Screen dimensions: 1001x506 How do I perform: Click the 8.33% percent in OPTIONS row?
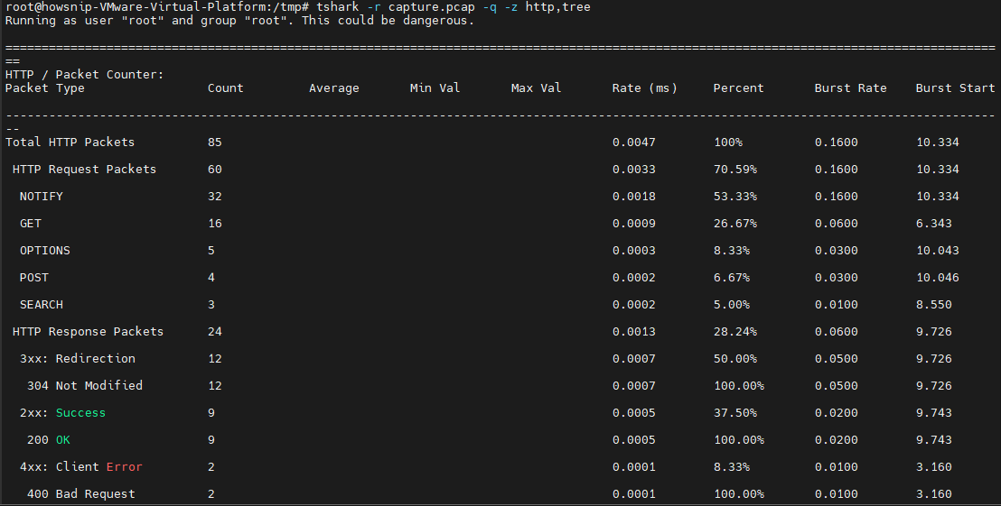tap(732, 251)
